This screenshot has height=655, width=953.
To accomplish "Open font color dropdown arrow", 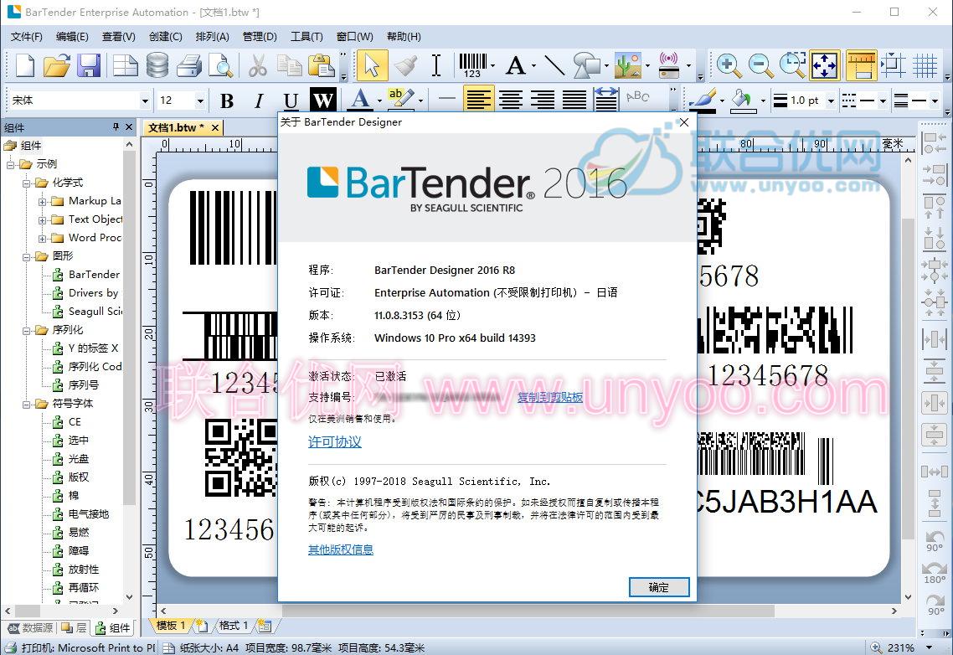I will coord(379,101).
